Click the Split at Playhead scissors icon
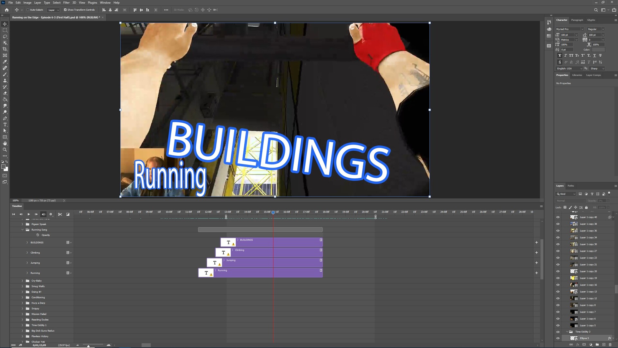 [60, 214]
